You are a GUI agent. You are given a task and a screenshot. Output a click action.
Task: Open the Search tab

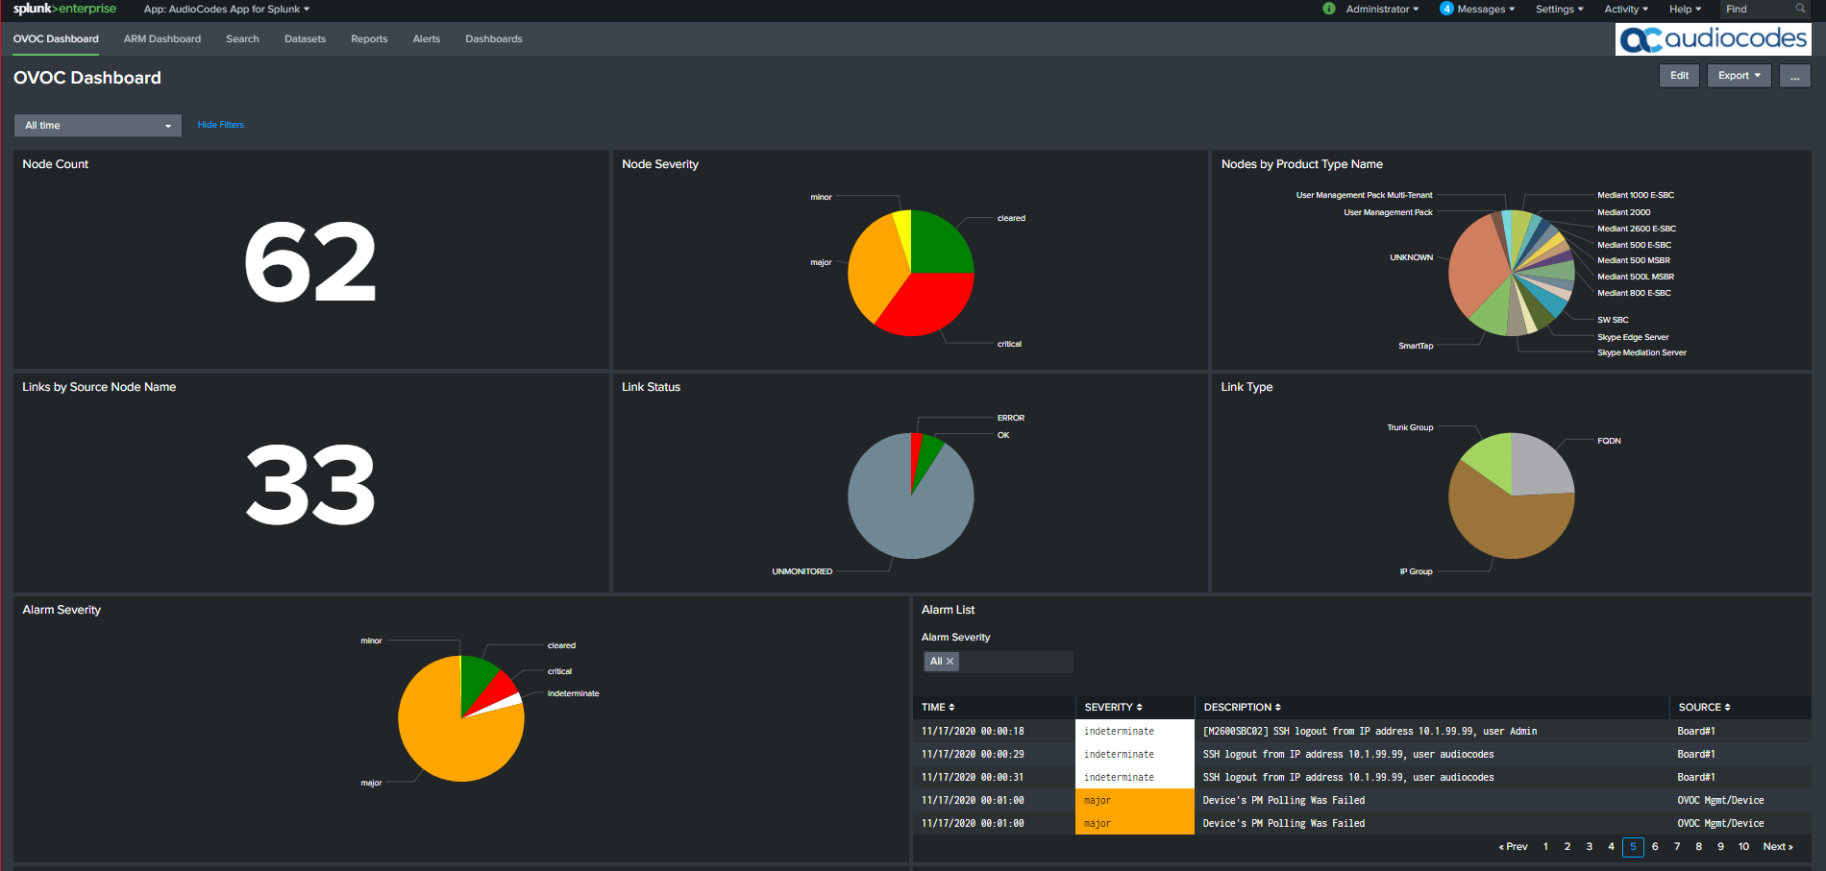[242, 39]
